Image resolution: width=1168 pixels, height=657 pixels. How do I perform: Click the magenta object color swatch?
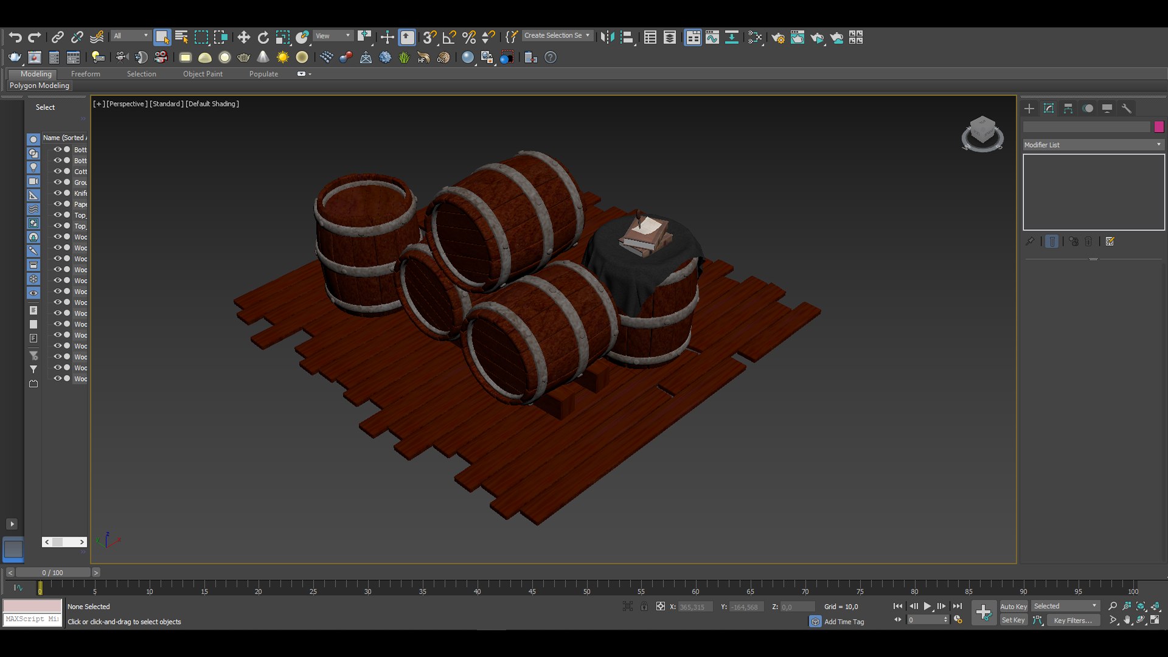click(1158, 127)
